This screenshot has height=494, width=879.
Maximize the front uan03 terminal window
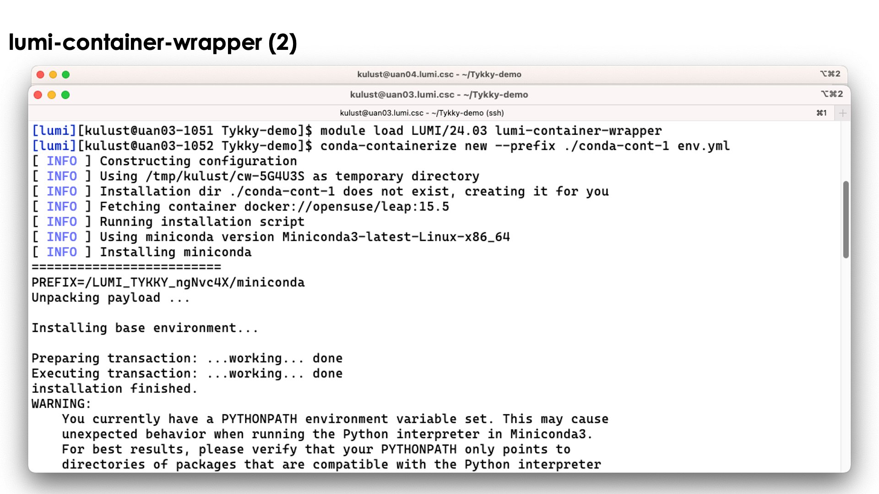pos(65,95)
